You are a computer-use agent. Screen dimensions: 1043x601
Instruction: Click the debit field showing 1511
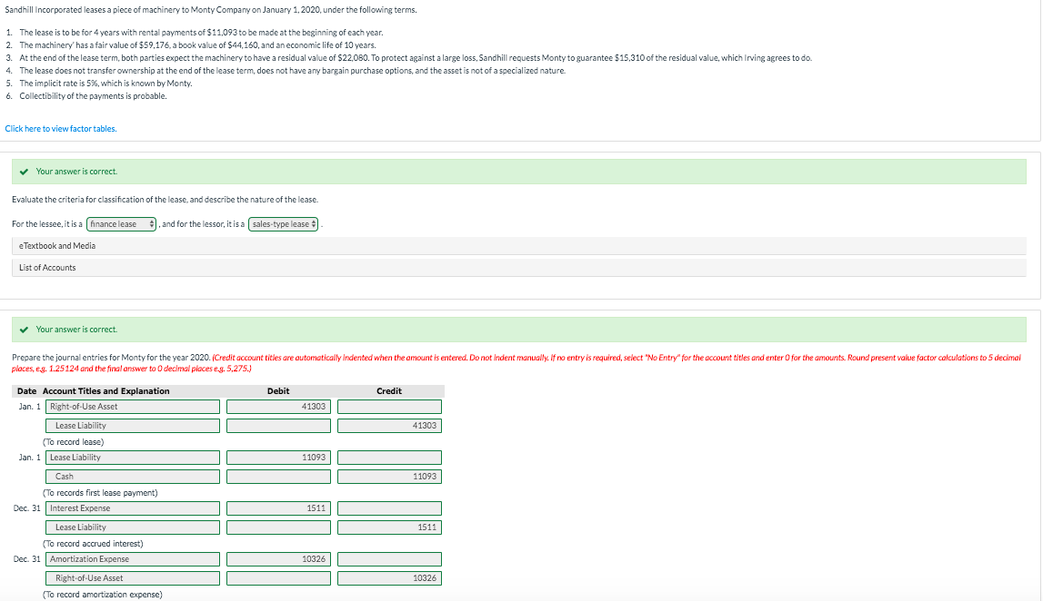[278, 508]
